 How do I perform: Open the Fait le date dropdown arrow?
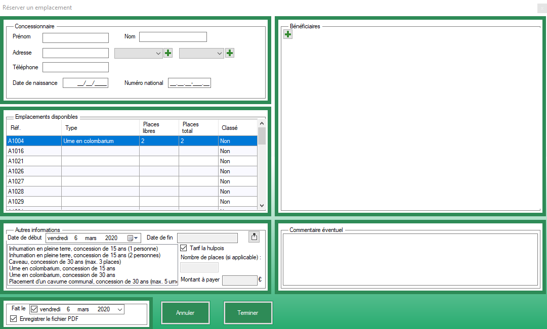(119, 309)
